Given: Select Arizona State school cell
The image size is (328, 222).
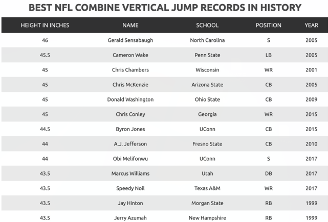Looking at the screenshot, I should point(207,85).
